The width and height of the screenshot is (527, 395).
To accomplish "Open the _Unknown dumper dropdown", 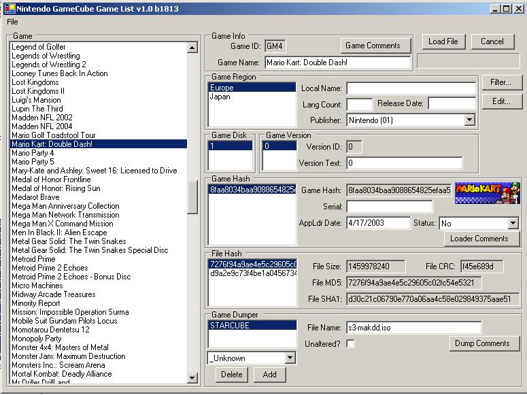I will coord(290,358).
